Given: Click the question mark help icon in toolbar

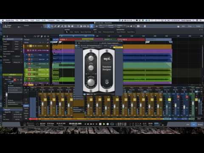Looking at the screenshot, I should pos(78,26).
